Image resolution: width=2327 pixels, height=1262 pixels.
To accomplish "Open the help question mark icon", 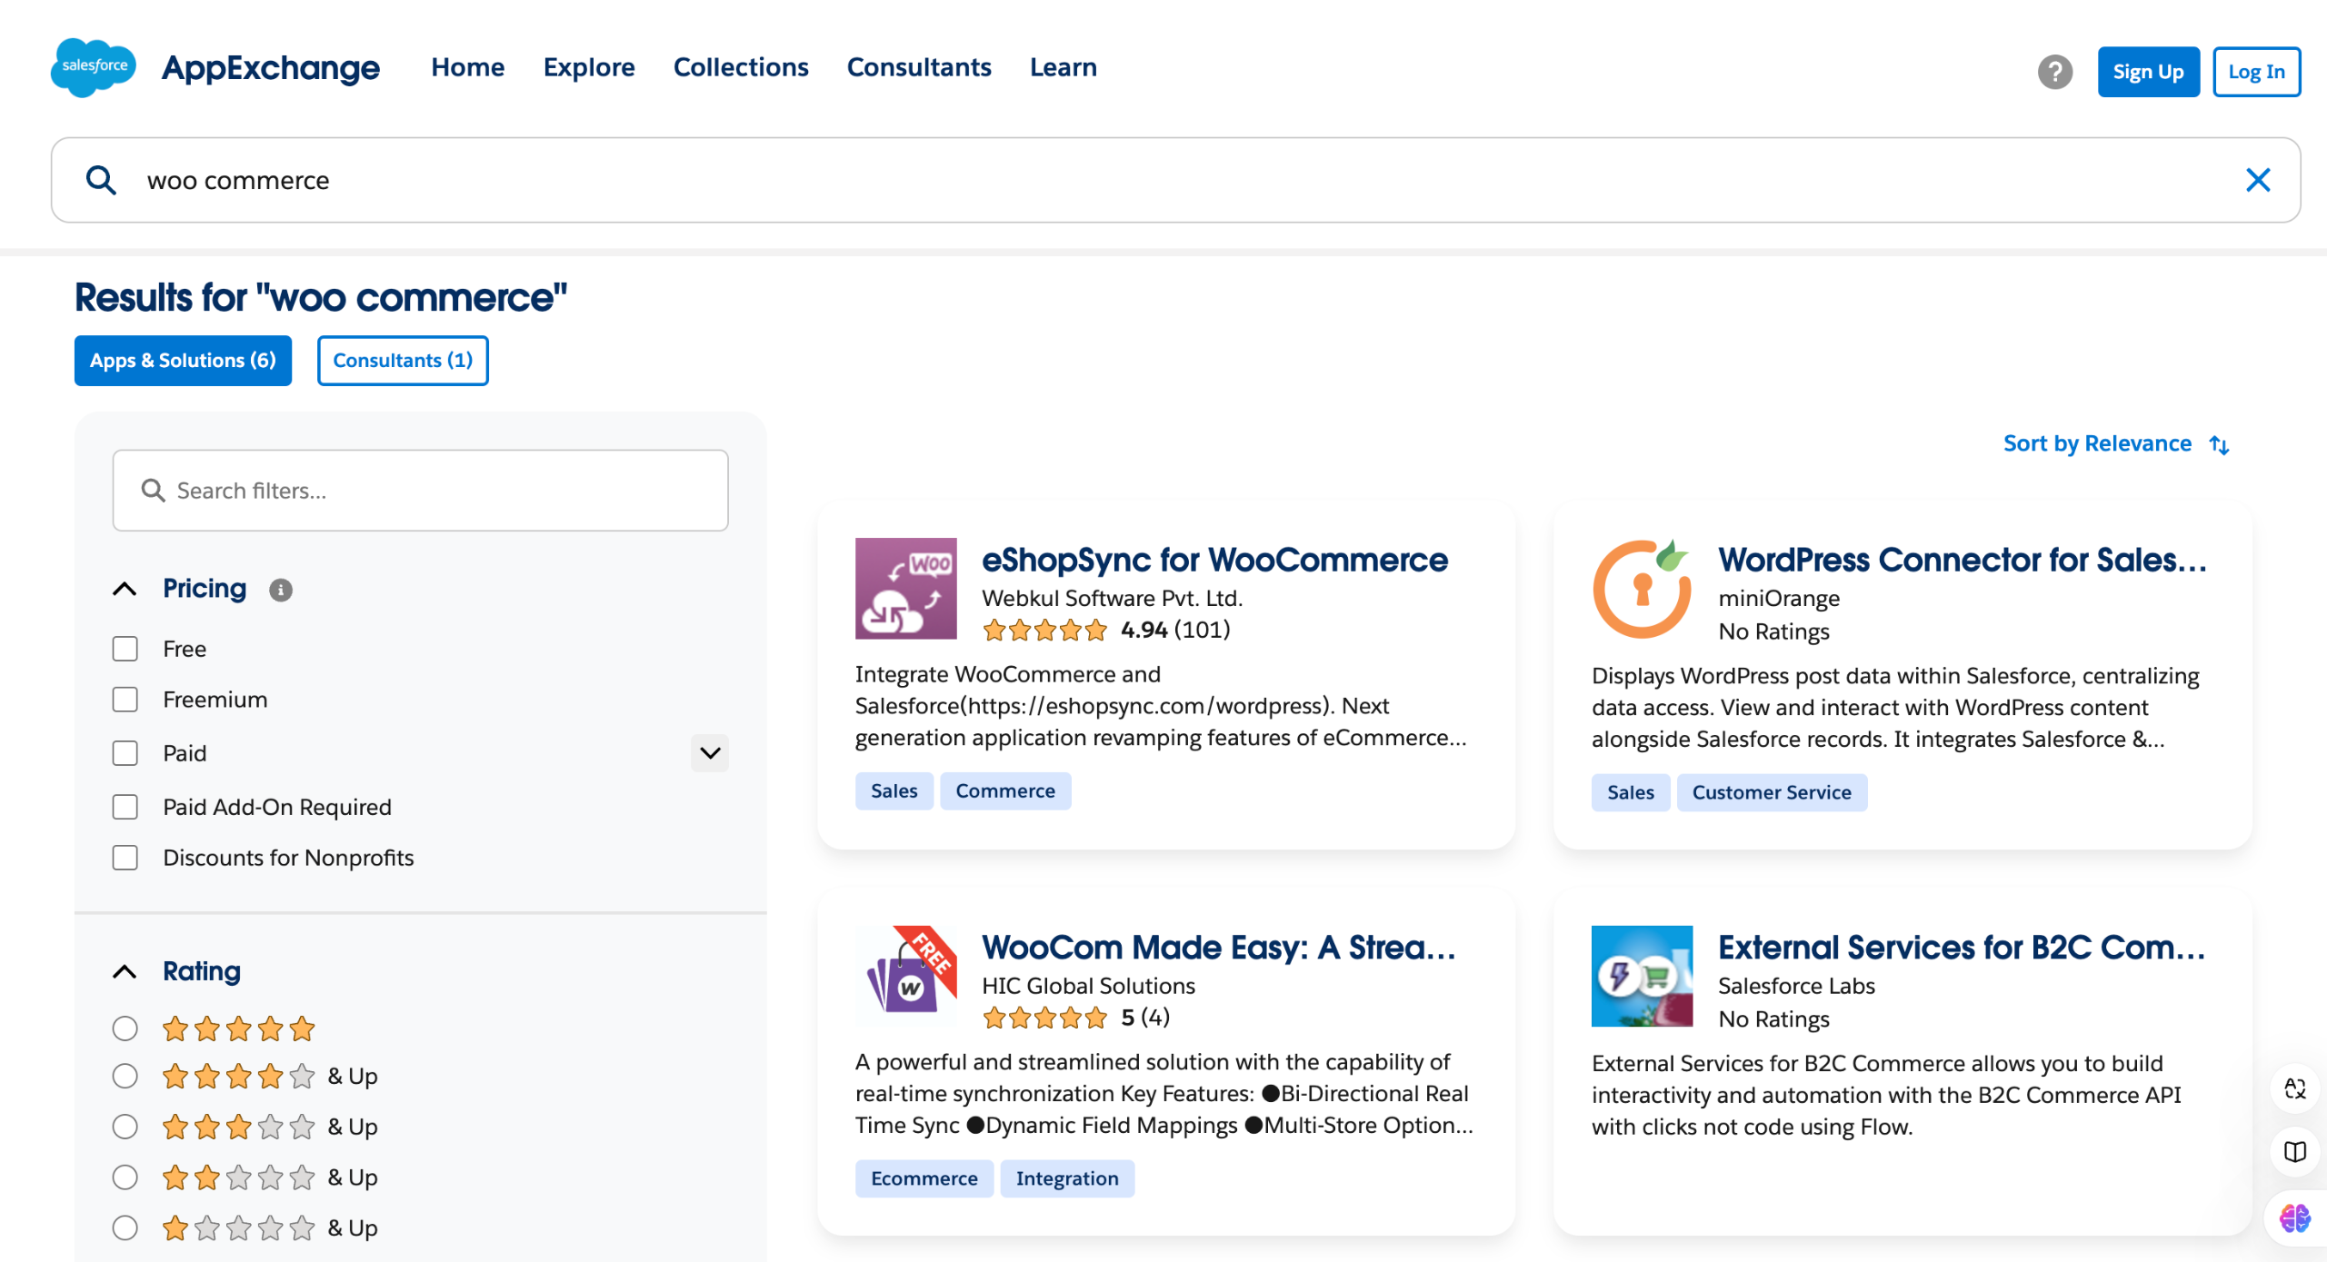I will 2054,72.
